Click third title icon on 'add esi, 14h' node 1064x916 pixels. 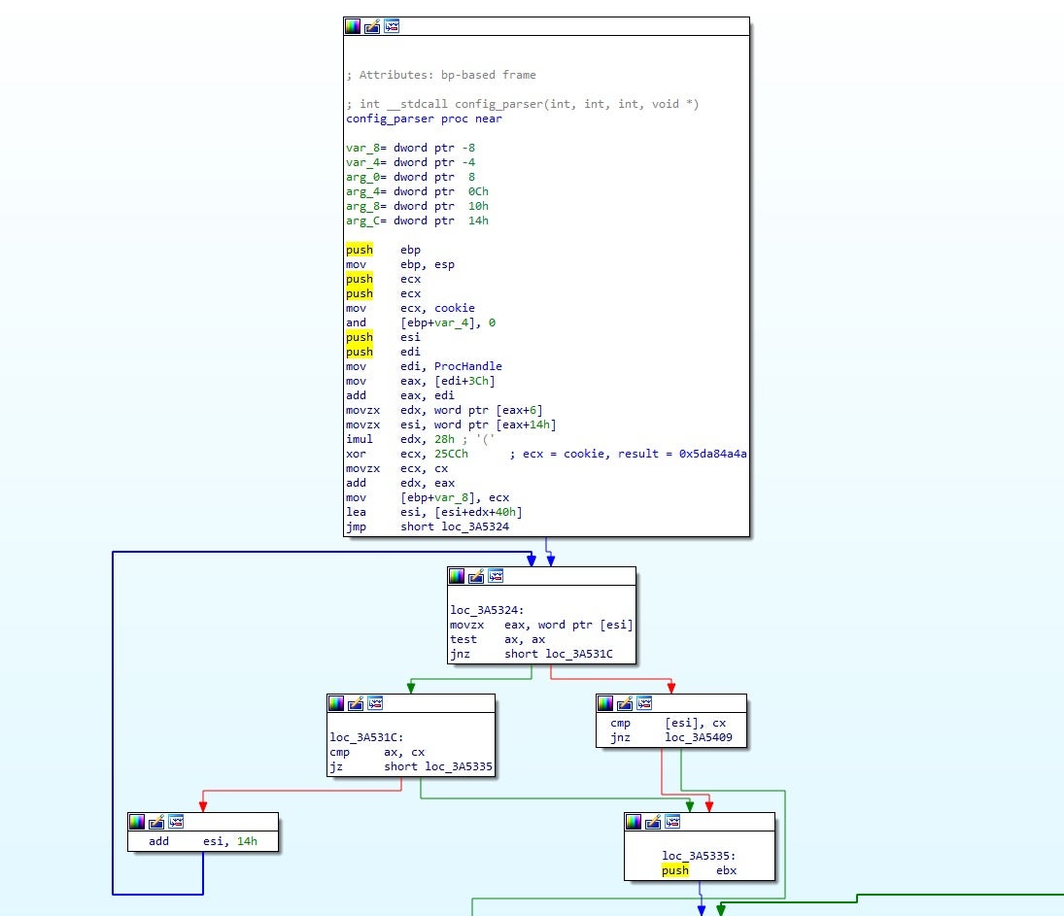[x=175, y=822]
